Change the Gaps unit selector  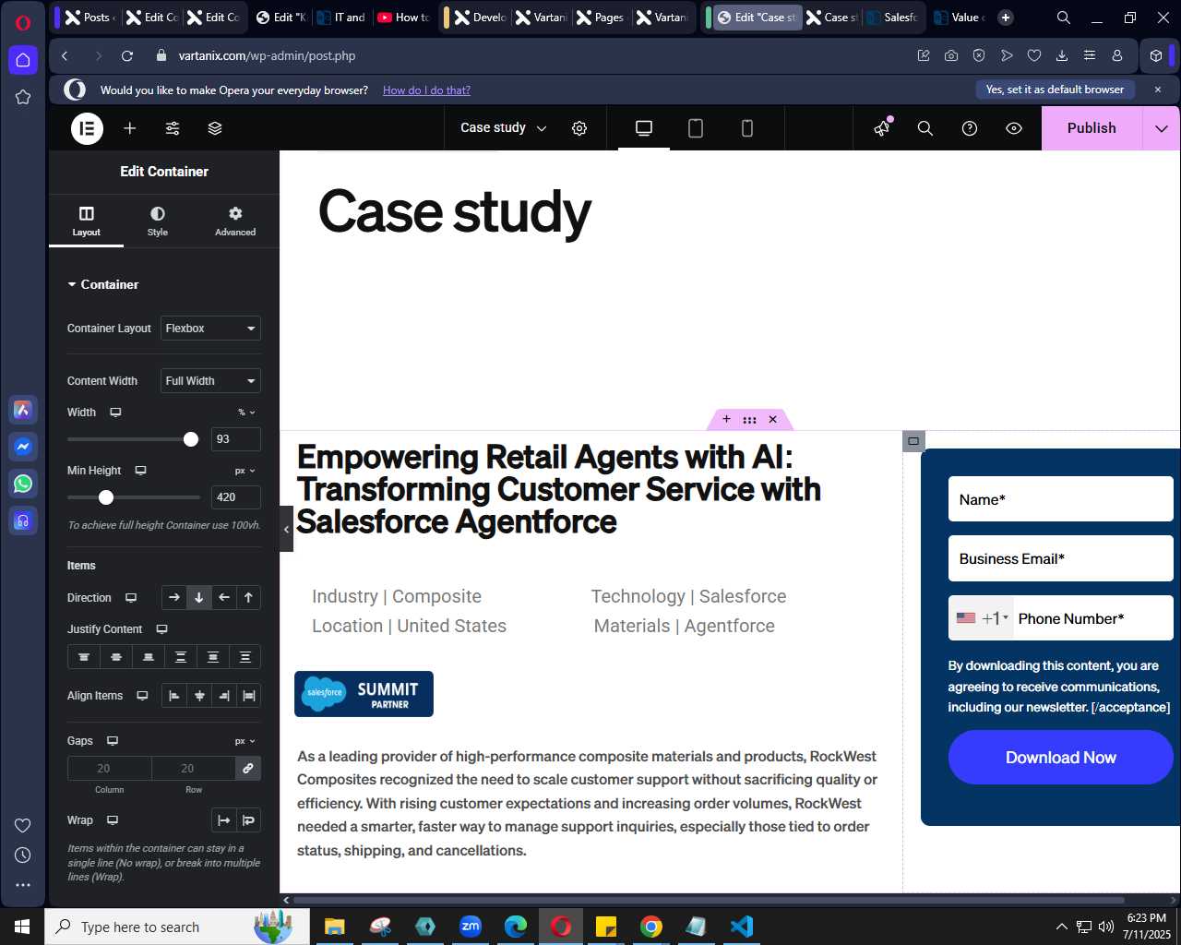click(x=245, y=741)
